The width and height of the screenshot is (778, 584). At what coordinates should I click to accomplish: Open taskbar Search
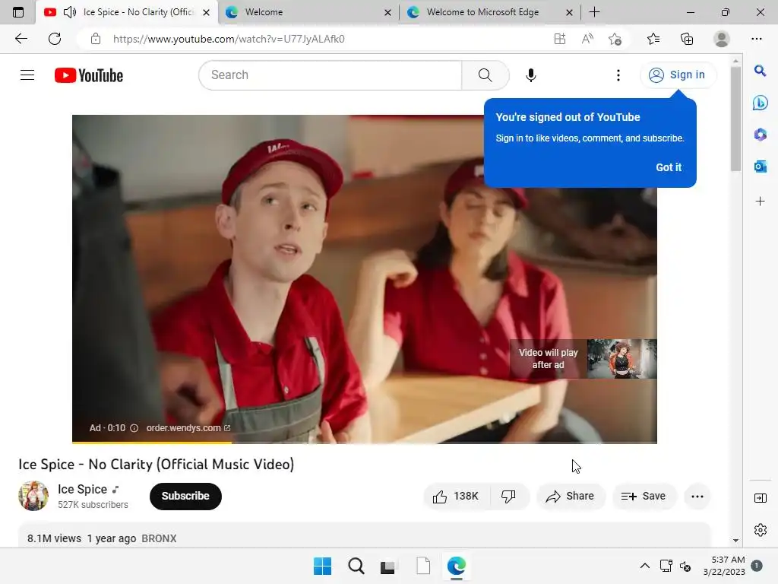click(x=356, y=566)
